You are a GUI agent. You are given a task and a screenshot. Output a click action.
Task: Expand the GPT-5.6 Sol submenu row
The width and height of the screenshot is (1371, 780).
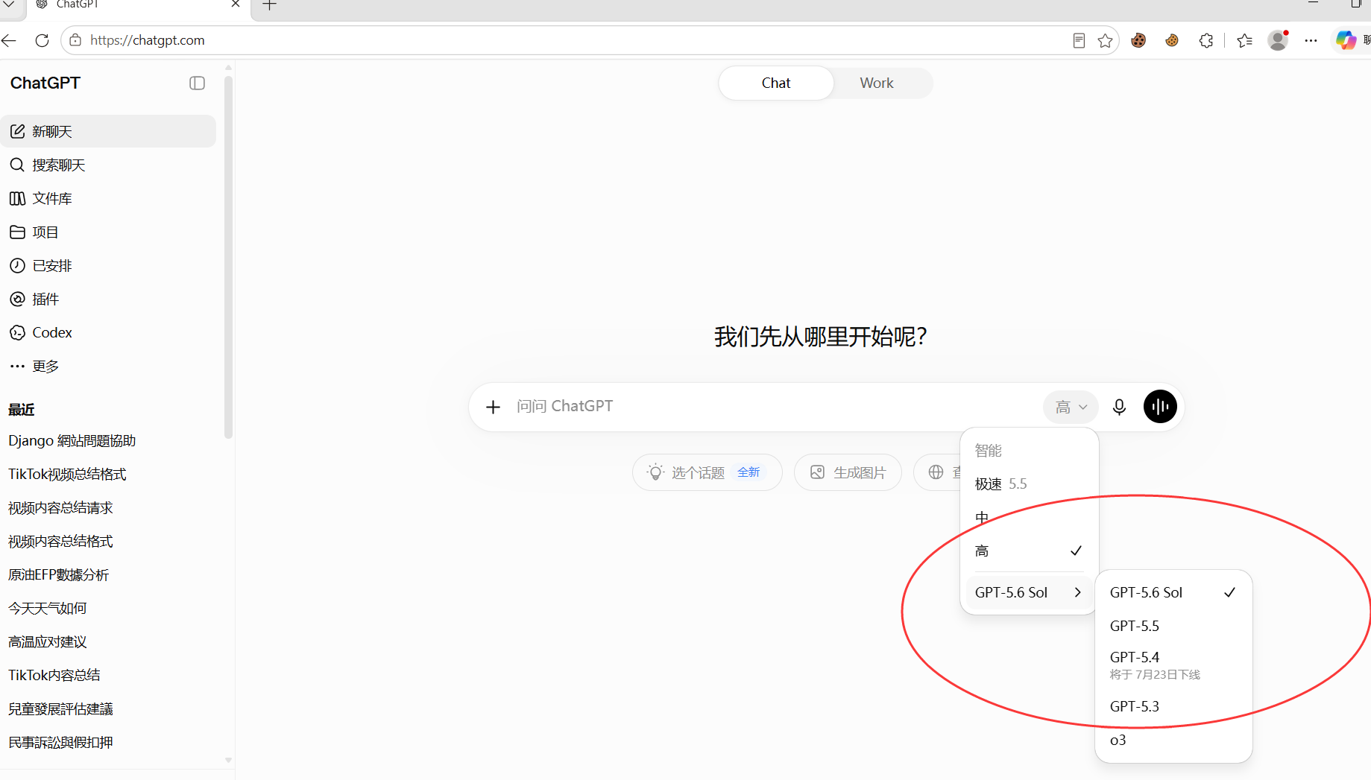(1029, 592)
